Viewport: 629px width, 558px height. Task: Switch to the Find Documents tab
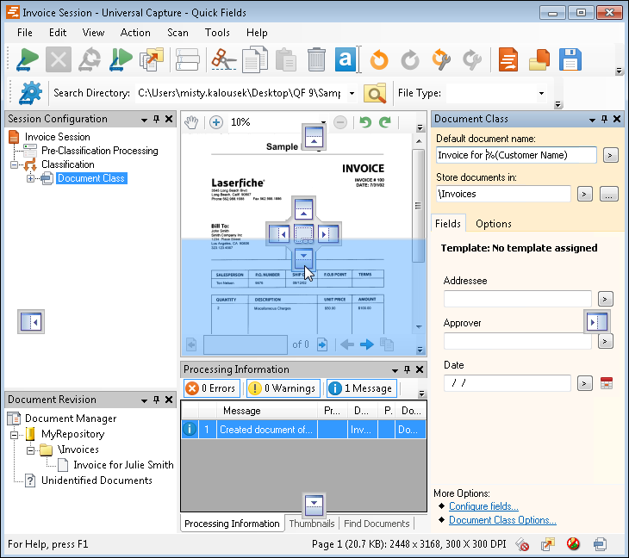[x=377, y=524]
